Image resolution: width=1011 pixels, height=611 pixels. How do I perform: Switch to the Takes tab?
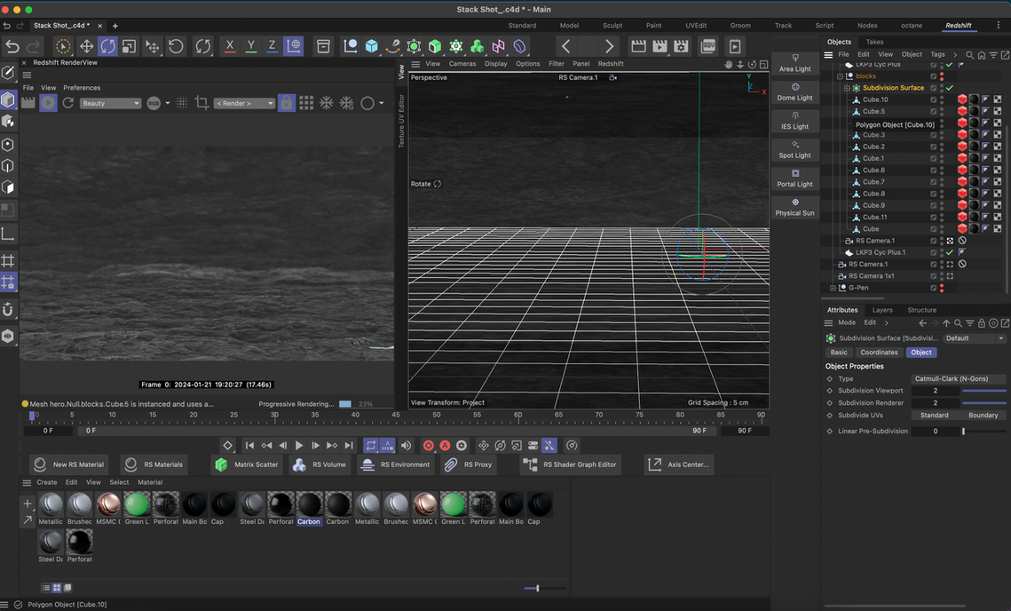point(875,42)
